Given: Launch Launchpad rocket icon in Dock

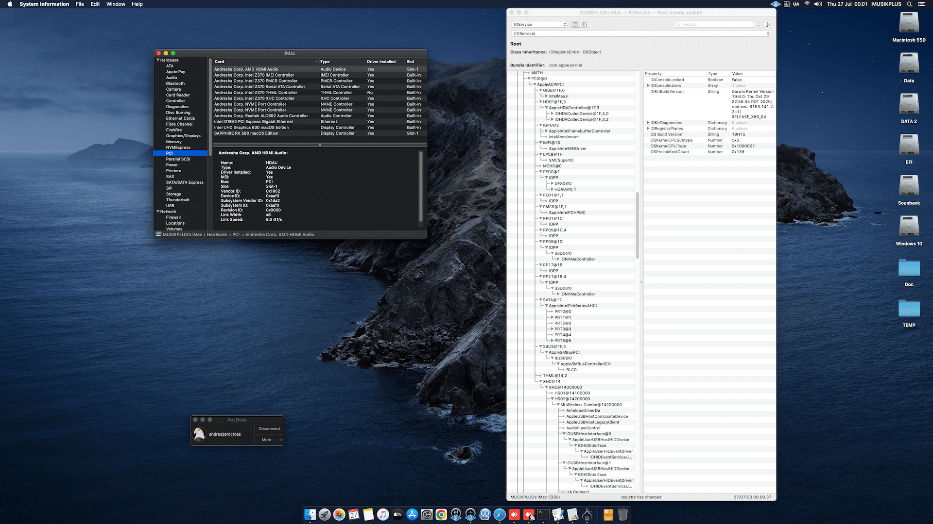Looking at the screenshot, I should point(325,515).
